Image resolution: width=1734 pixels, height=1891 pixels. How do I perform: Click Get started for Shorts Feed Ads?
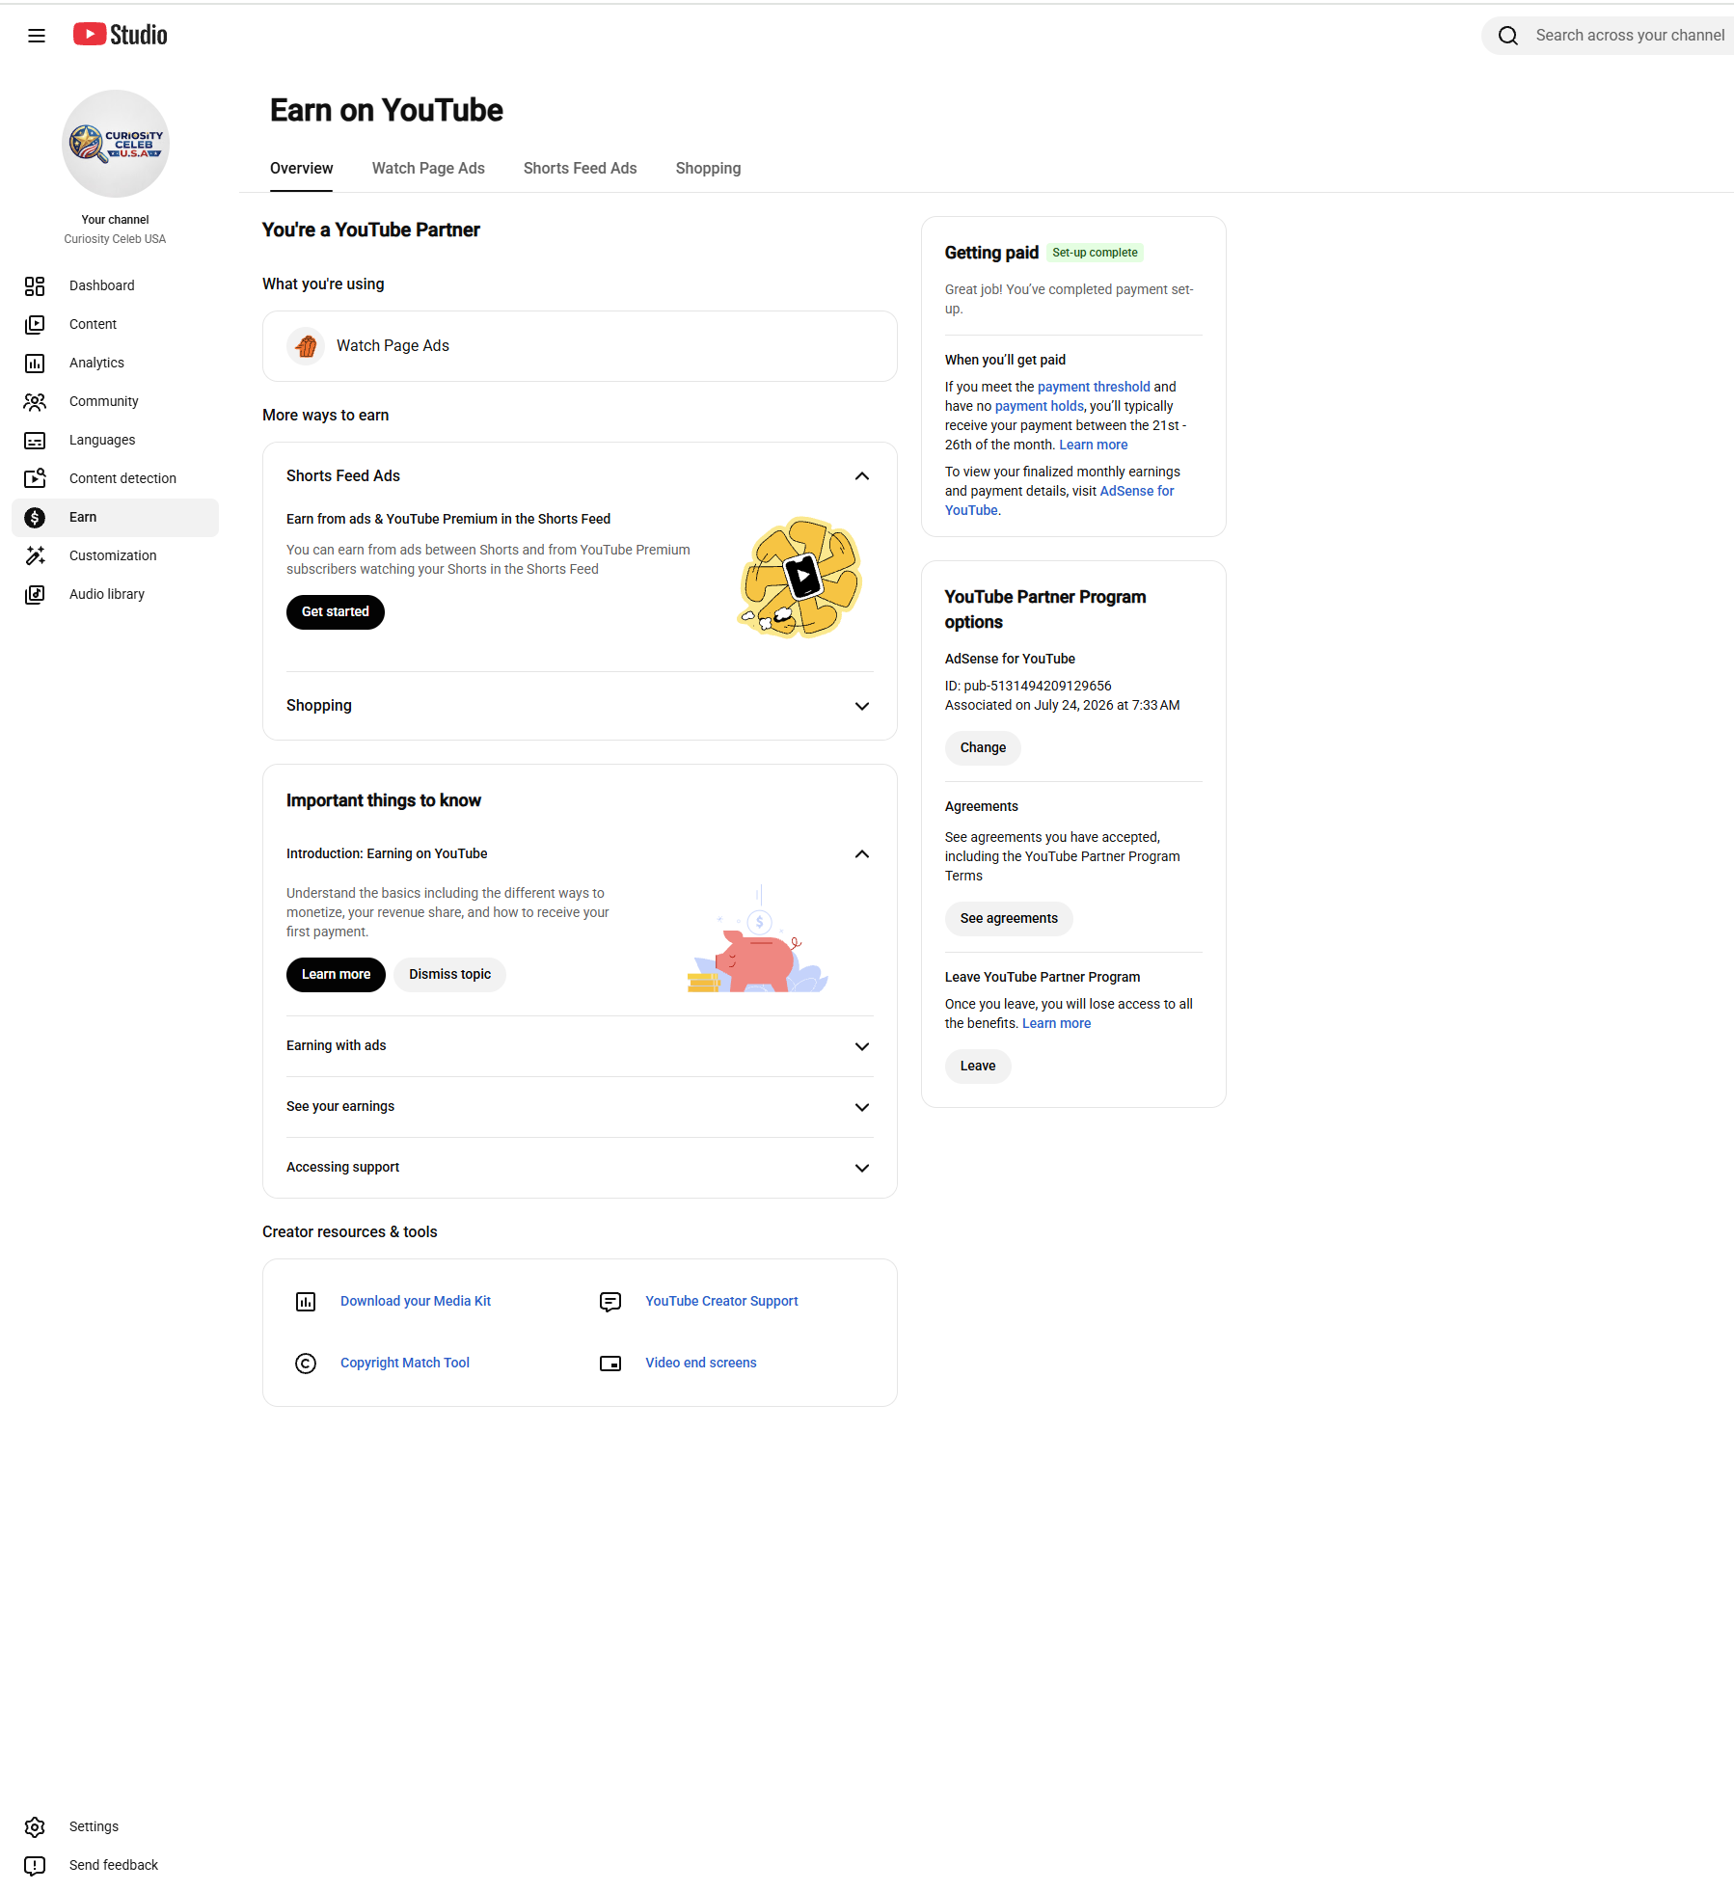[x=336, y=611]
